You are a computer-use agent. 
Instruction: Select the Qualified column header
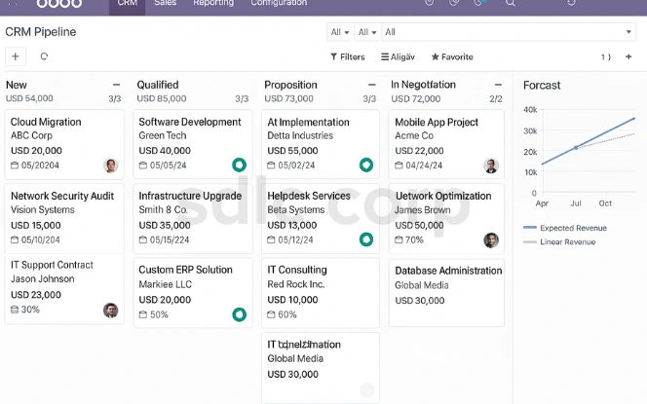click(158, 85)
